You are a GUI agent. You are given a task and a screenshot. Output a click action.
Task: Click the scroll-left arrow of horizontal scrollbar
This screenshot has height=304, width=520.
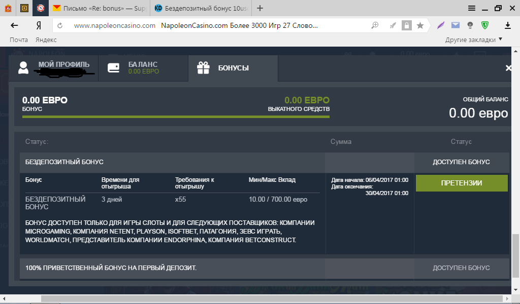(x=4, y=298)
